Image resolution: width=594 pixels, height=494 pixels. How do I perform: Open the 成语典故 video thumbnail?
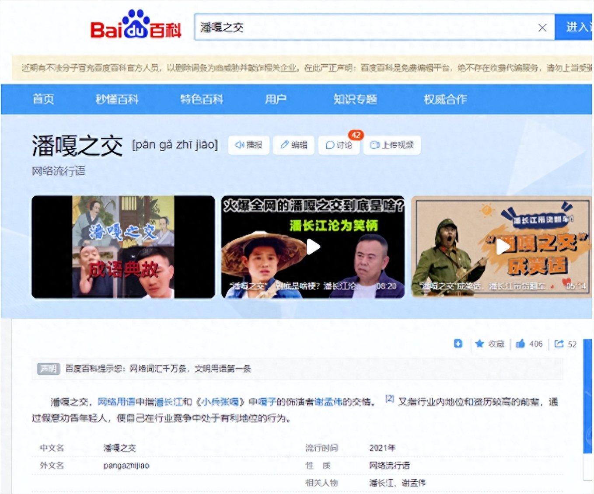(123, 247)
